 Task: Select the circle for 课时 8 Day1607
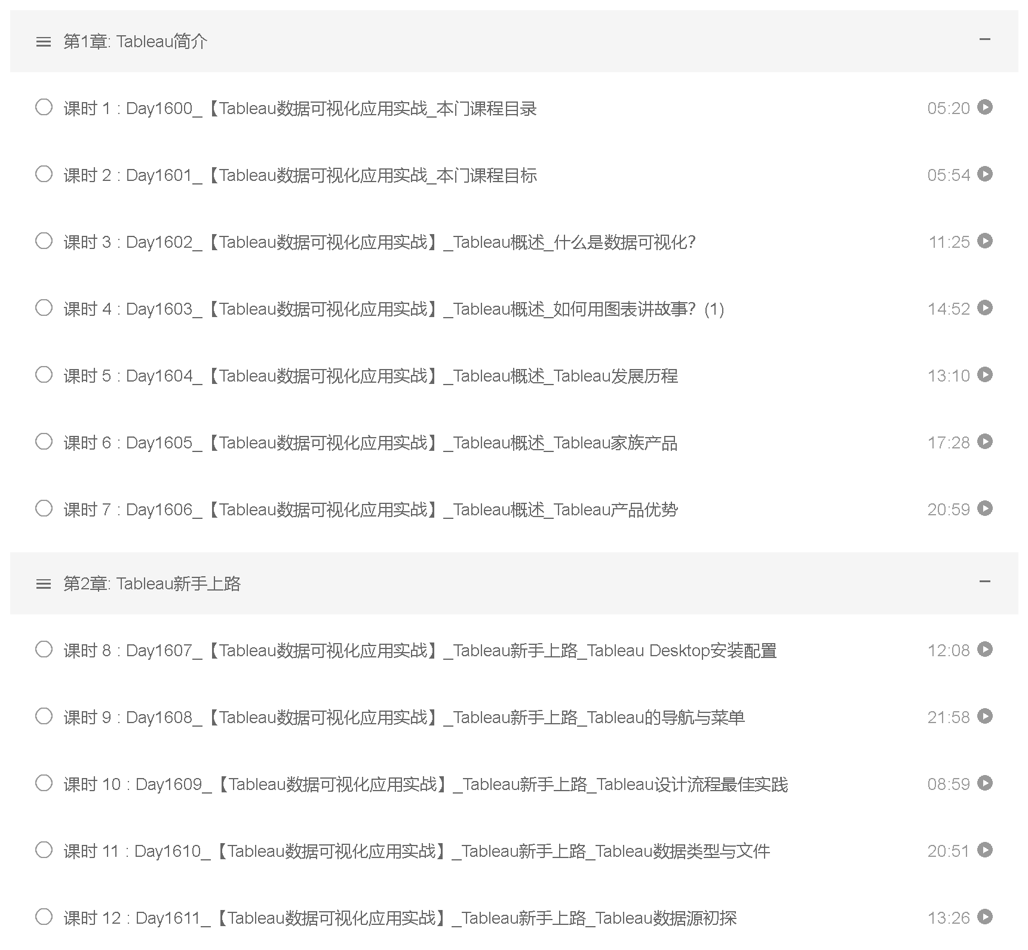click(44, 650)
